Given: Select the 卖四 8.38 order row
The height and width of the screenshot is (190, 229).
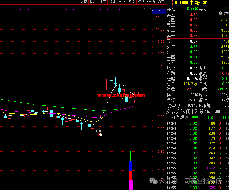Looking at the screenshot, I should click(198, 20).
